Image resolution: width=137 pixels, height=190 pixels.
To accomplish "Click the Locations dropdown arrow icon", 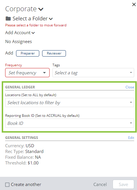I will click(x=131, y=102).
